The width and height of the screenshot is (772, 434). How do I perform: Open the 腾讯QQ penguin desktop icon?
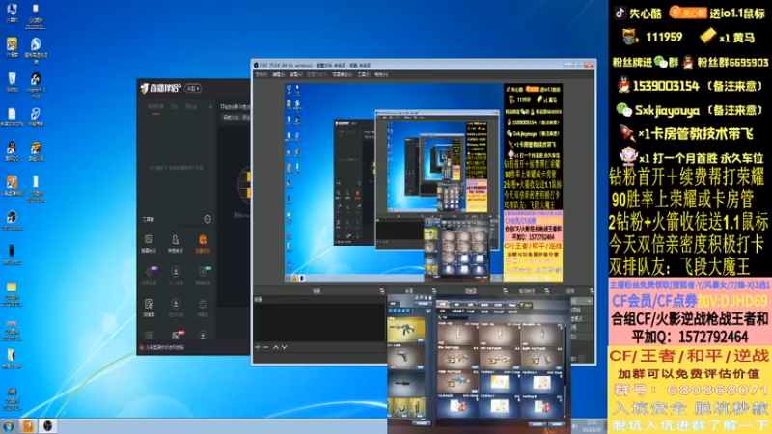coord(12,151)
